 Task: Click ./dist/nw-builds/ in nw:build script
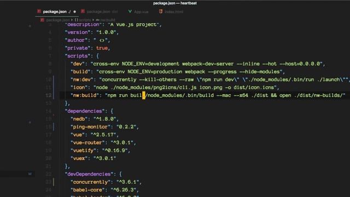coord(318,95)
